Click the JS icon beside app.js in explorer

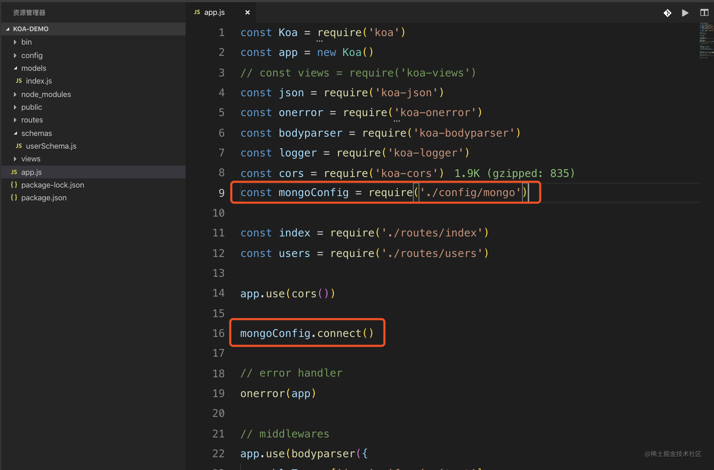[14, 172]
